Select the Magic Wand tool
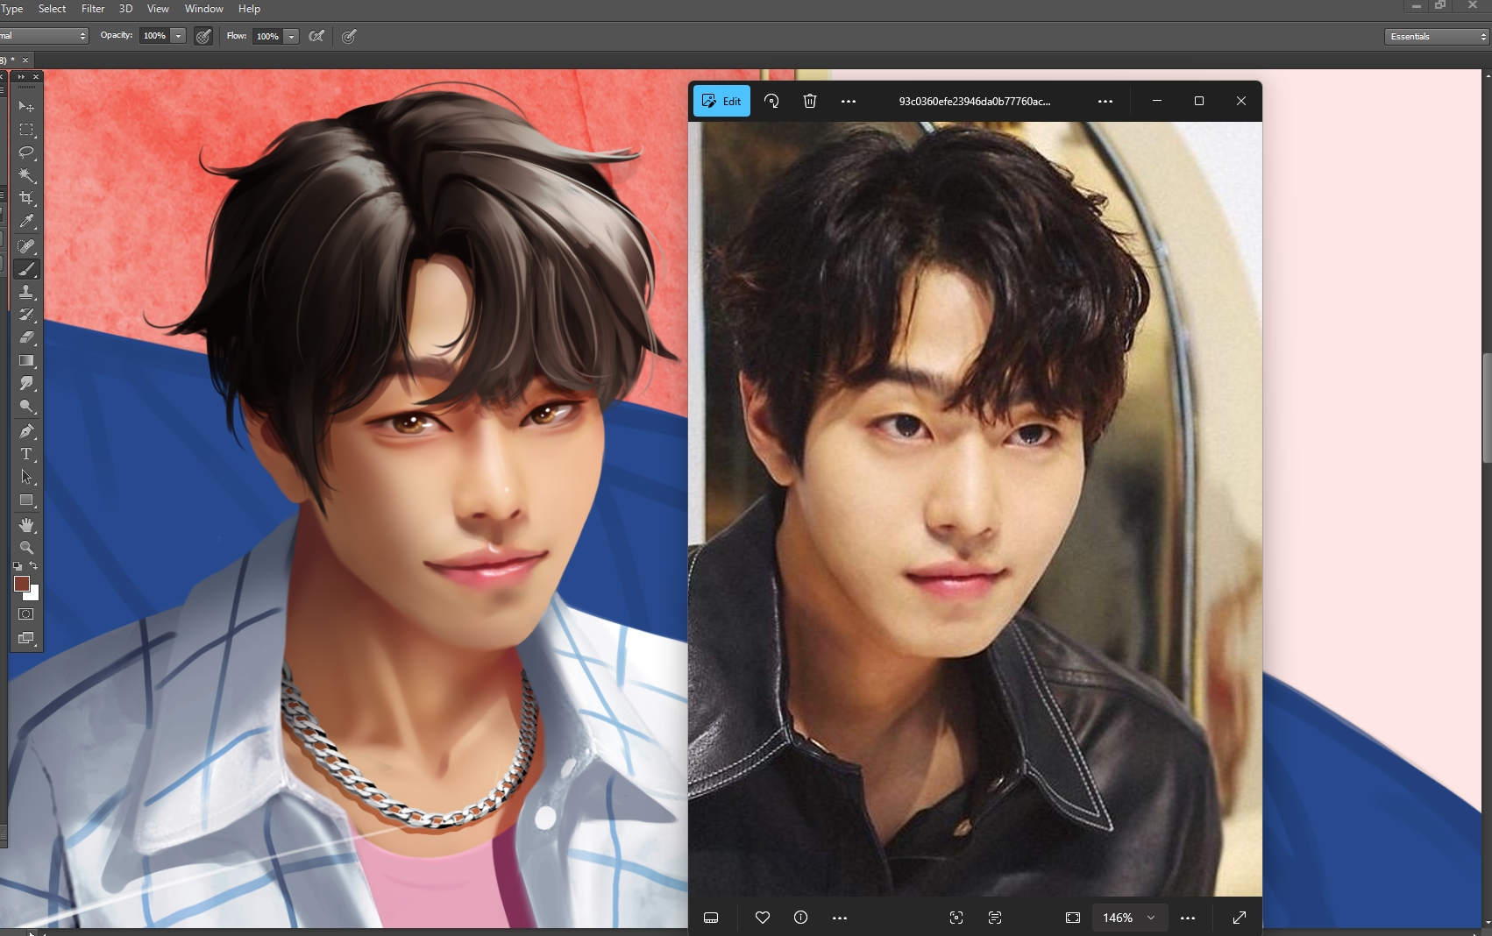This screenshot has height=936, width=1492. pyautogui.click(x=26, y=175)
